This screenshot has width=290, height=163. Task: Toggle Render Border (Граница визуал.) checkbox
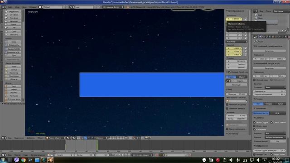(x=227, y=129)
